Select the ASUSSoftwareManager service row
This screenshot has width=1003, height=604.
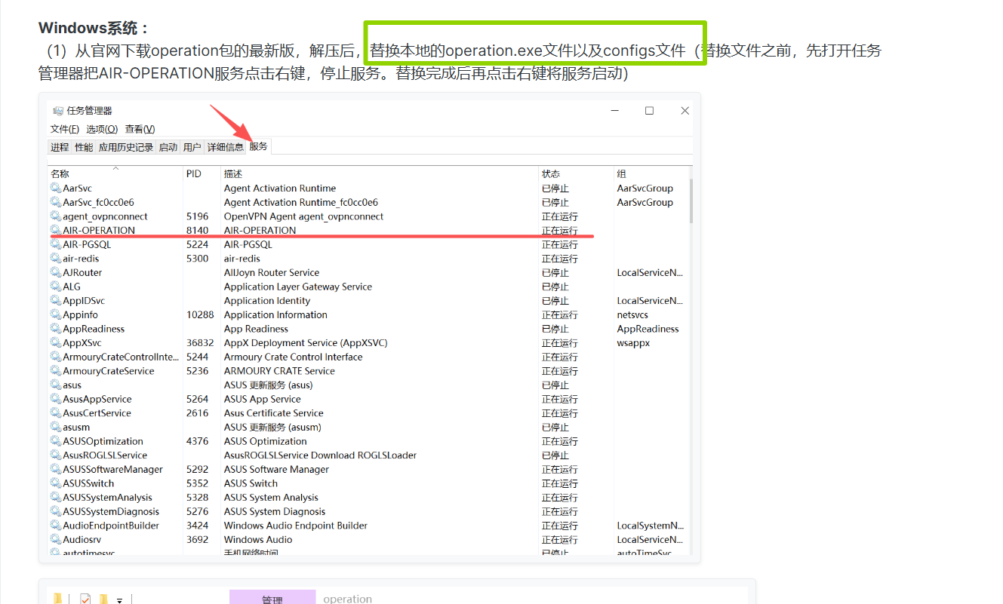[112, 469]
